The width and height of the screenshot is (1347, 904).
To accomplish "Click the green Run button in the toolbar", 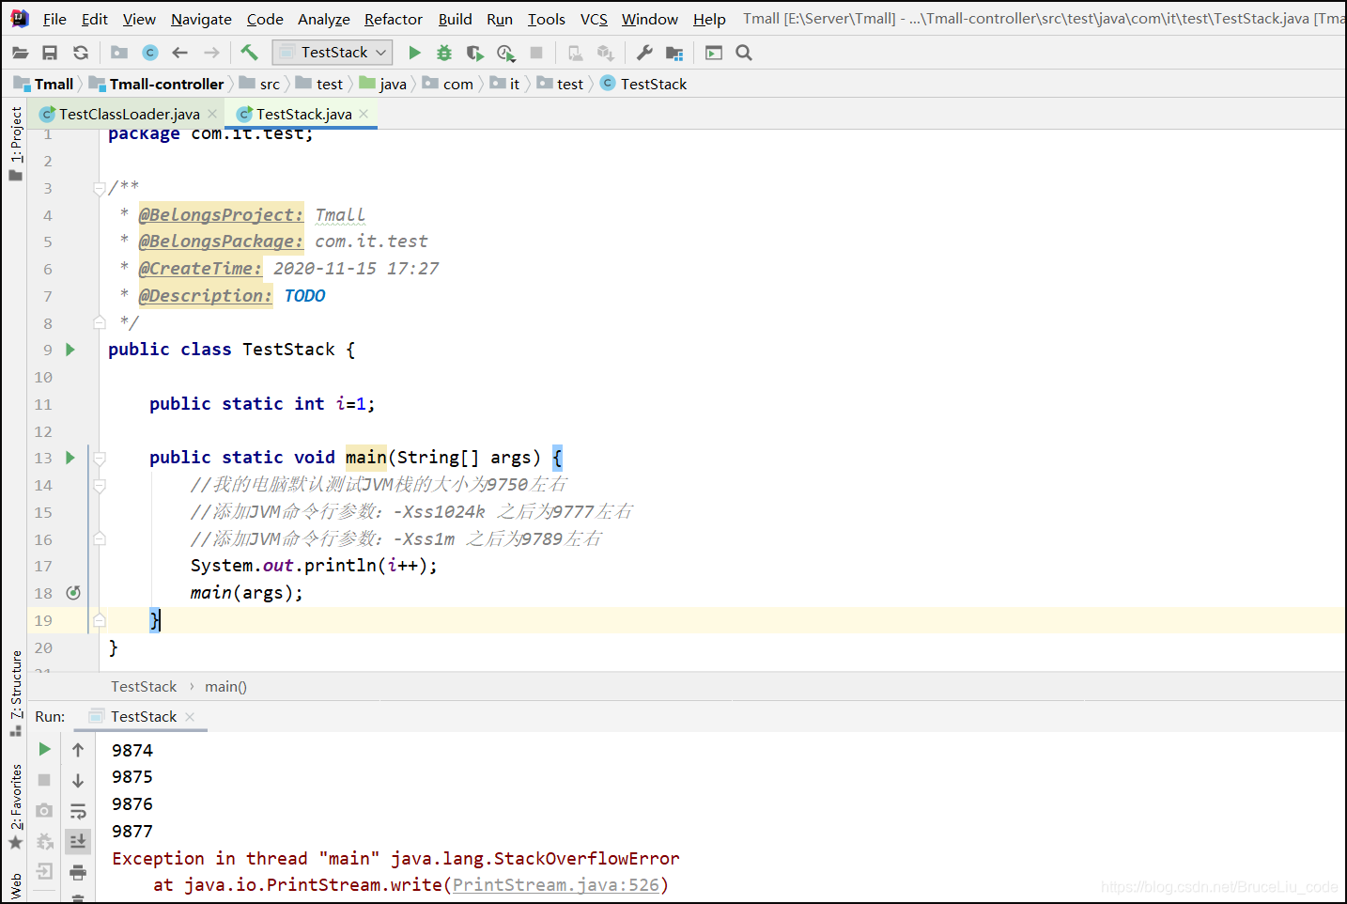I will [x=414, y=53].
